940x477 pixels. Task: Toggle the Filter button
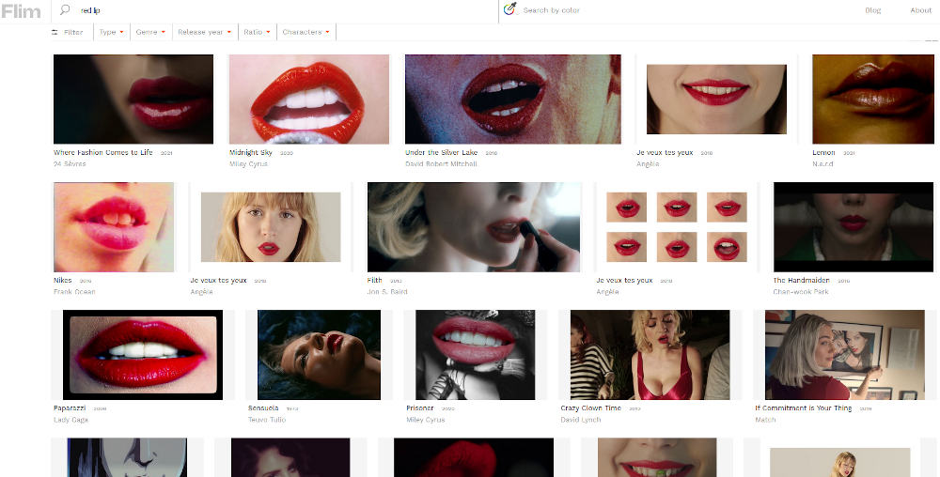pos(68,32)
